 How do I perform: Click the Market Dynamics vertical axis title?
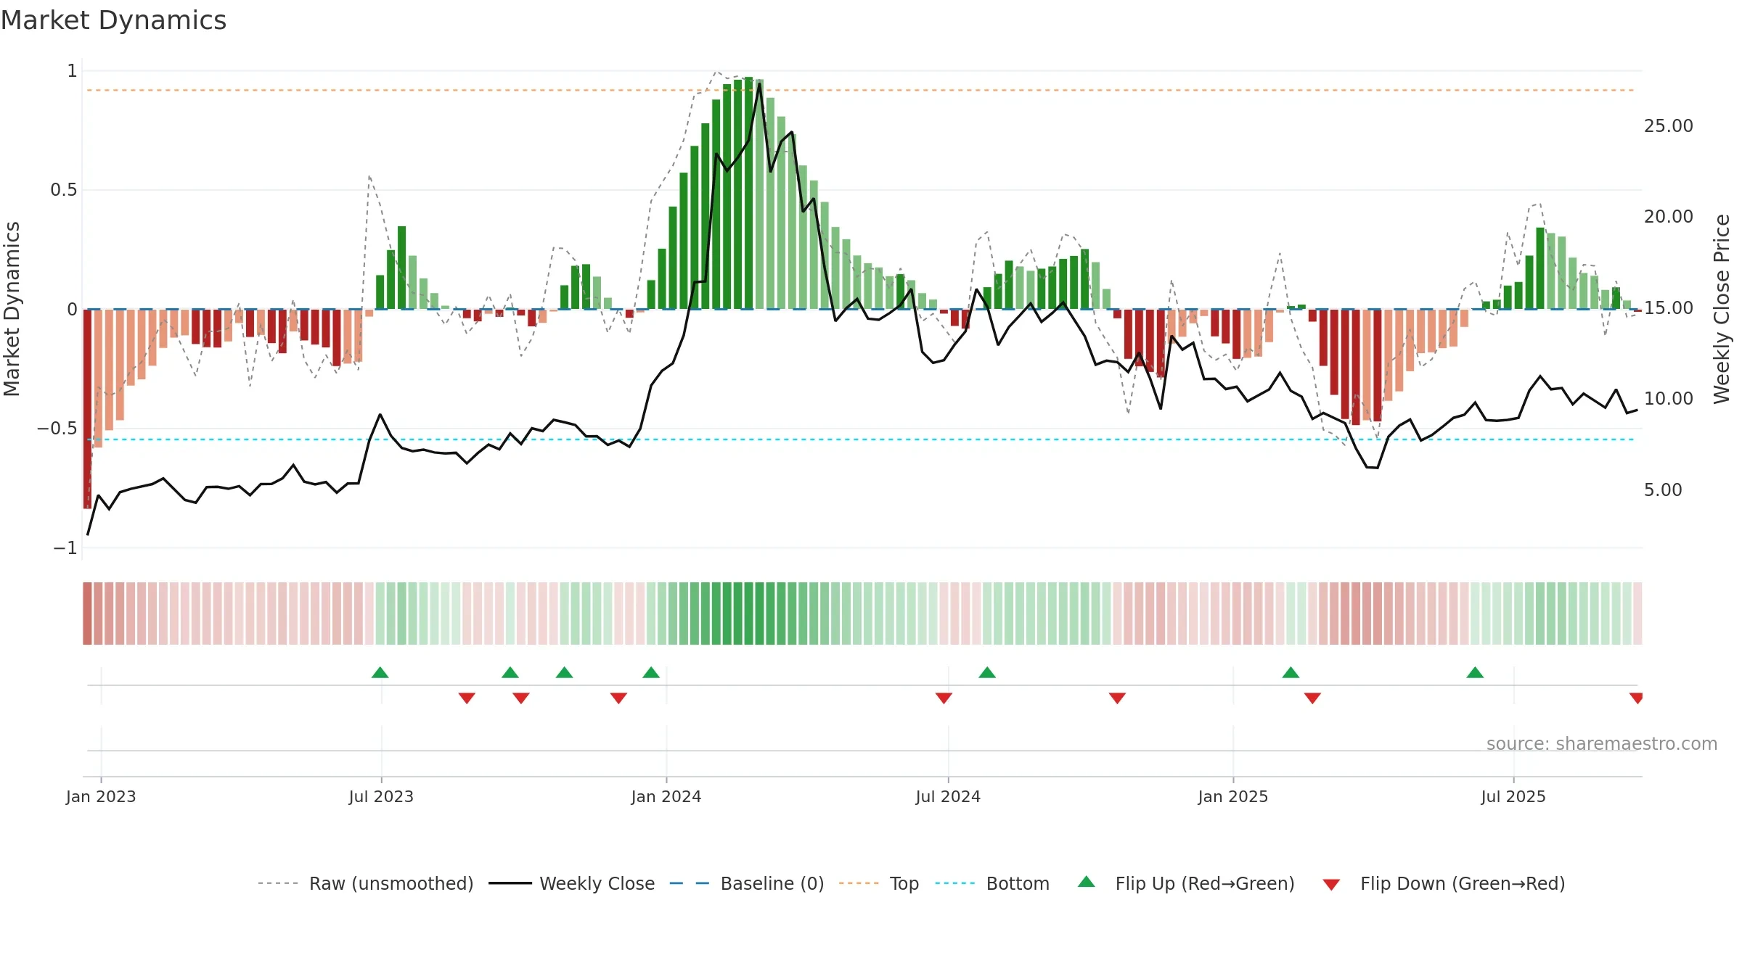pos(12,309)
